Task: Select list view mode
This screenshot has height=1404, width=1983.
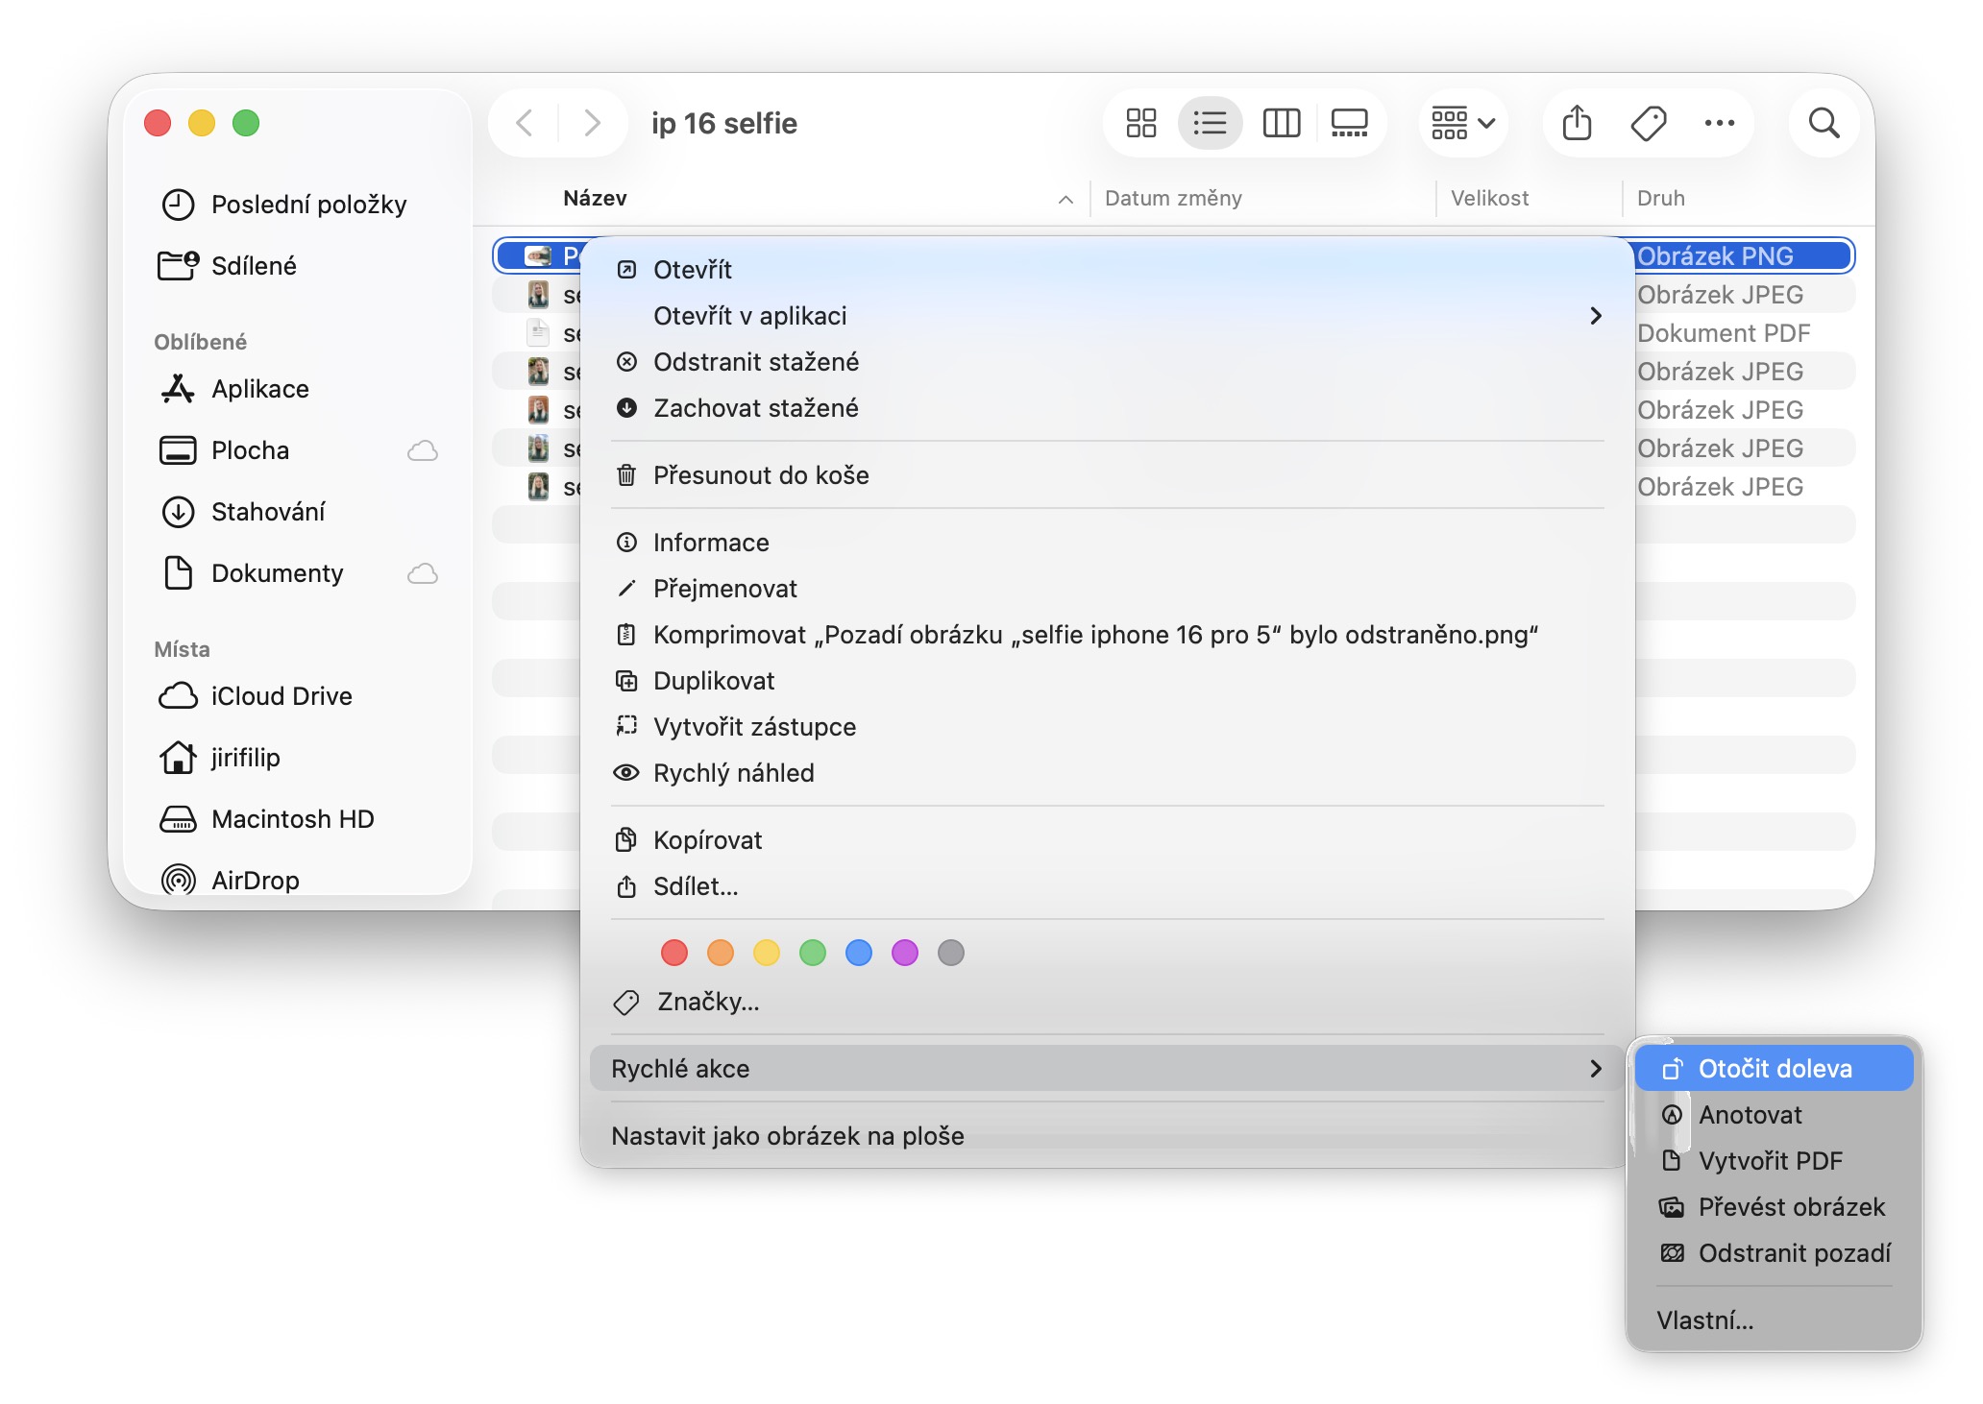Action: click(1210, 123)
